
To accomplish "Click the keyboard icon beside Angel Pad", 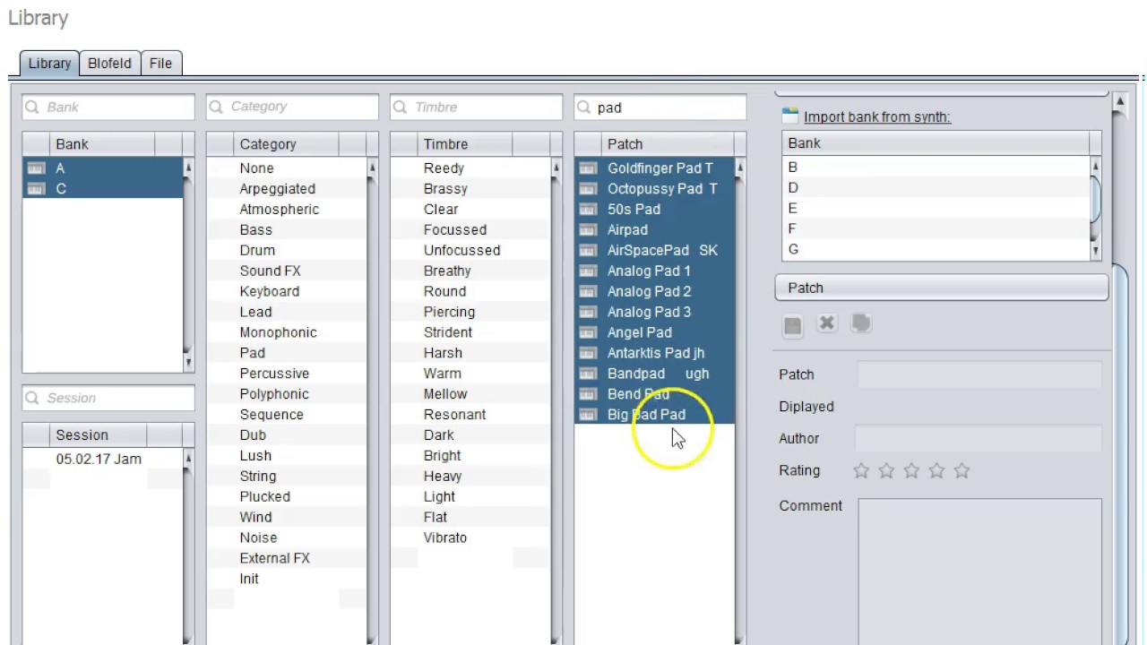I will tap(588, 332).
